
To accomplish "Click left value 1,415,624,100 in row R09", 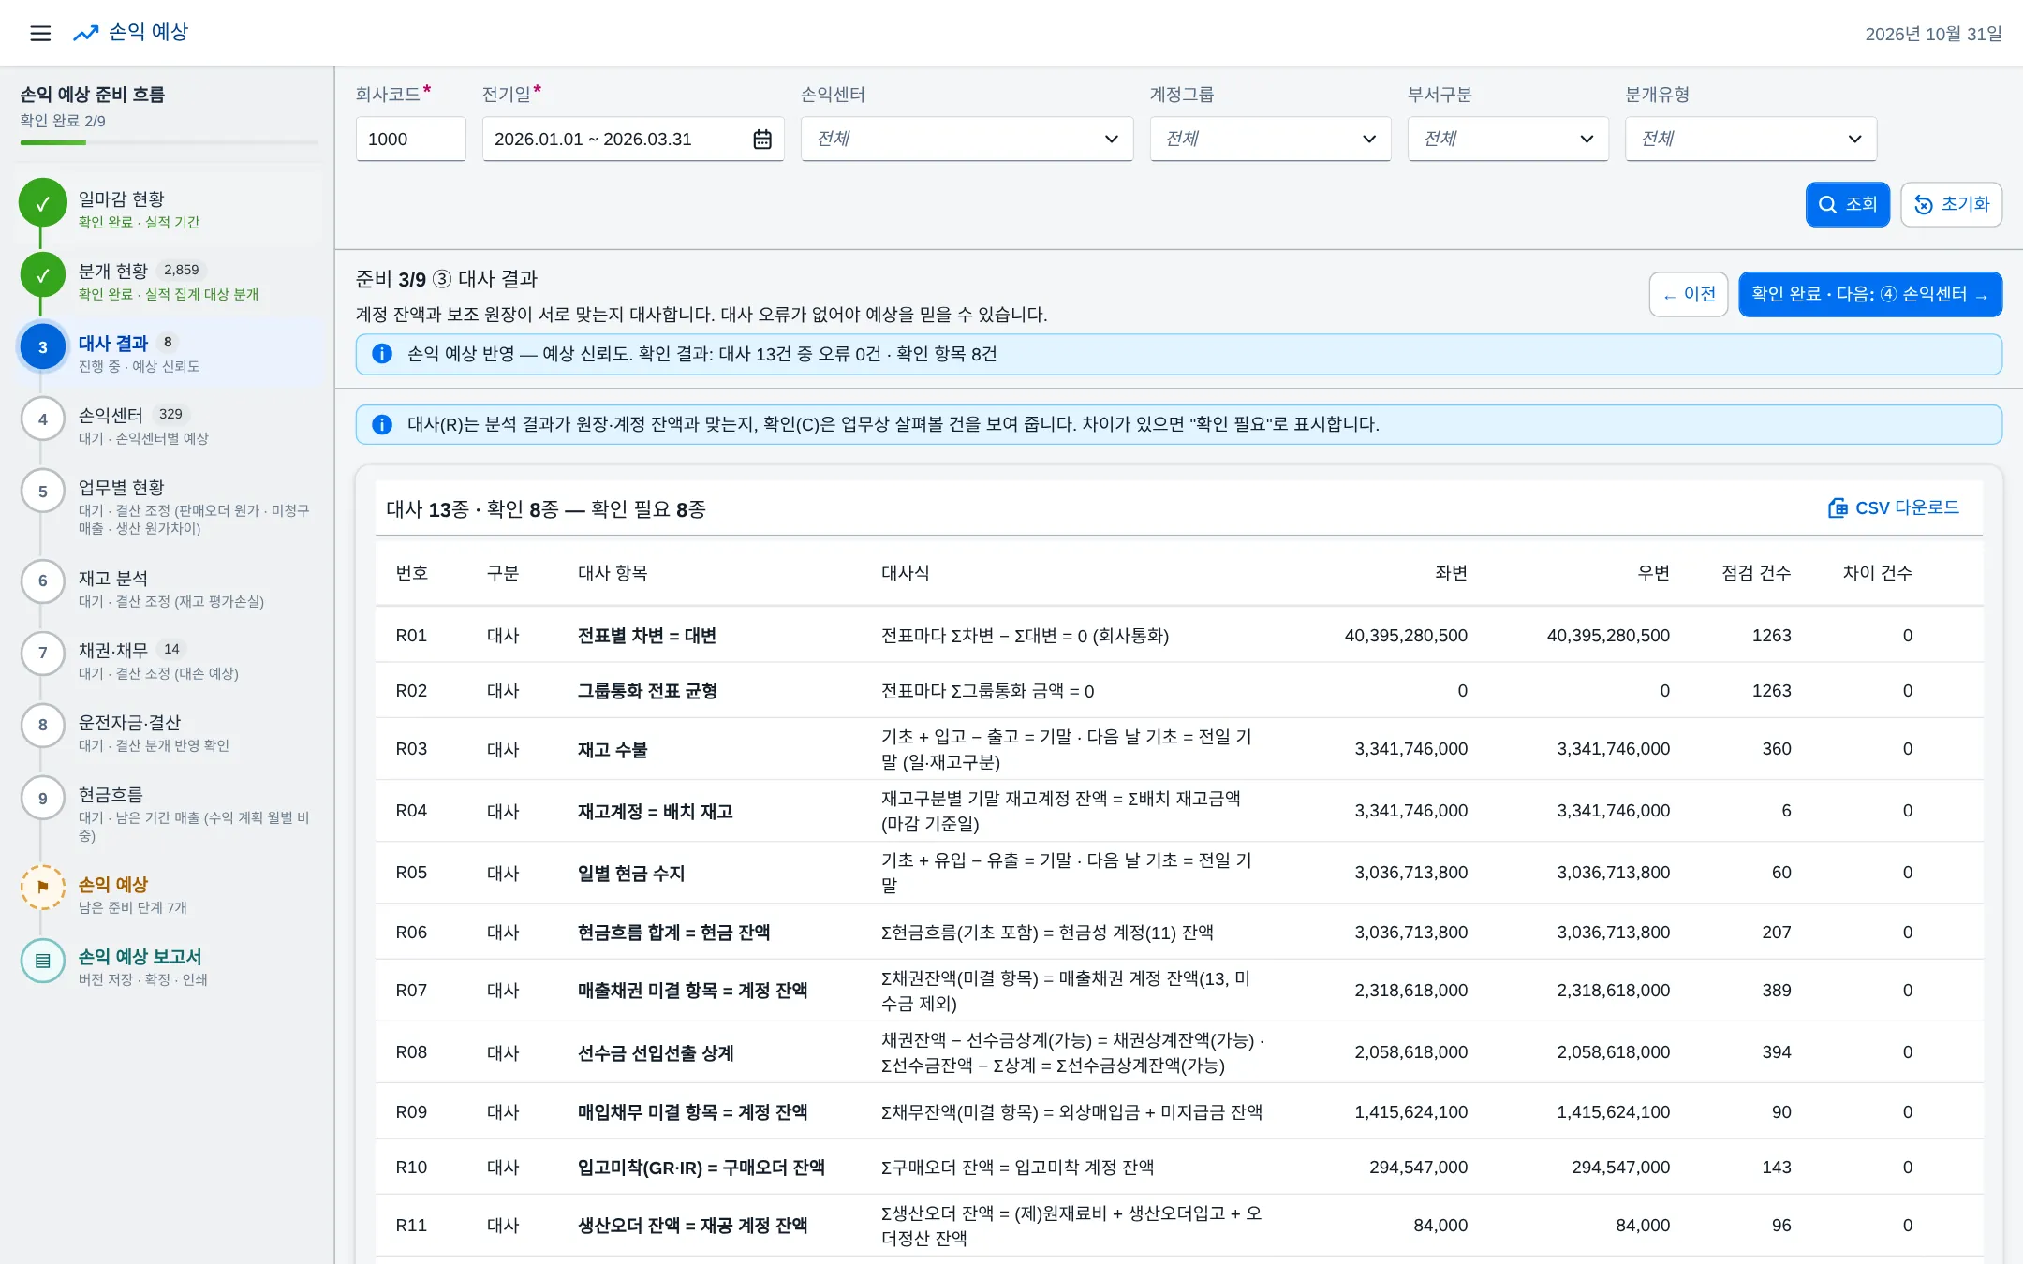I will click(1410, 1112).
